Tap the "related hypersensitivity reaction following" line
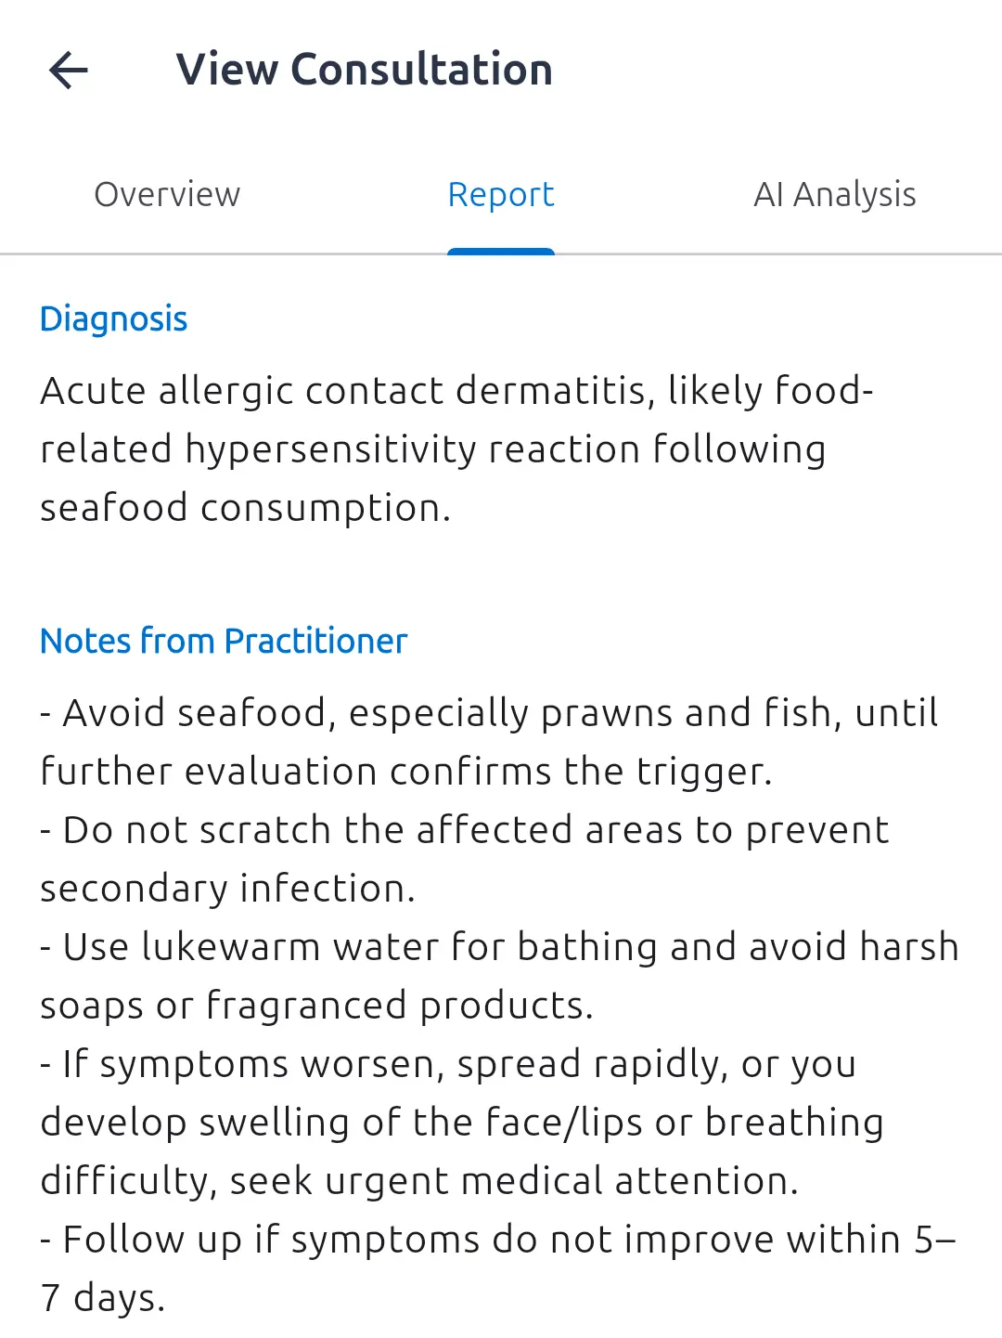The width and height of the screenshot is (1002, 1338). [x=432, y=449]
